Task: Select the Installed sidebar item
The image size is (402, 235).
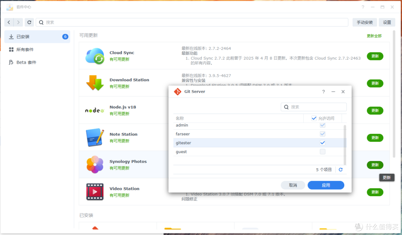Action: coord(38,37)
